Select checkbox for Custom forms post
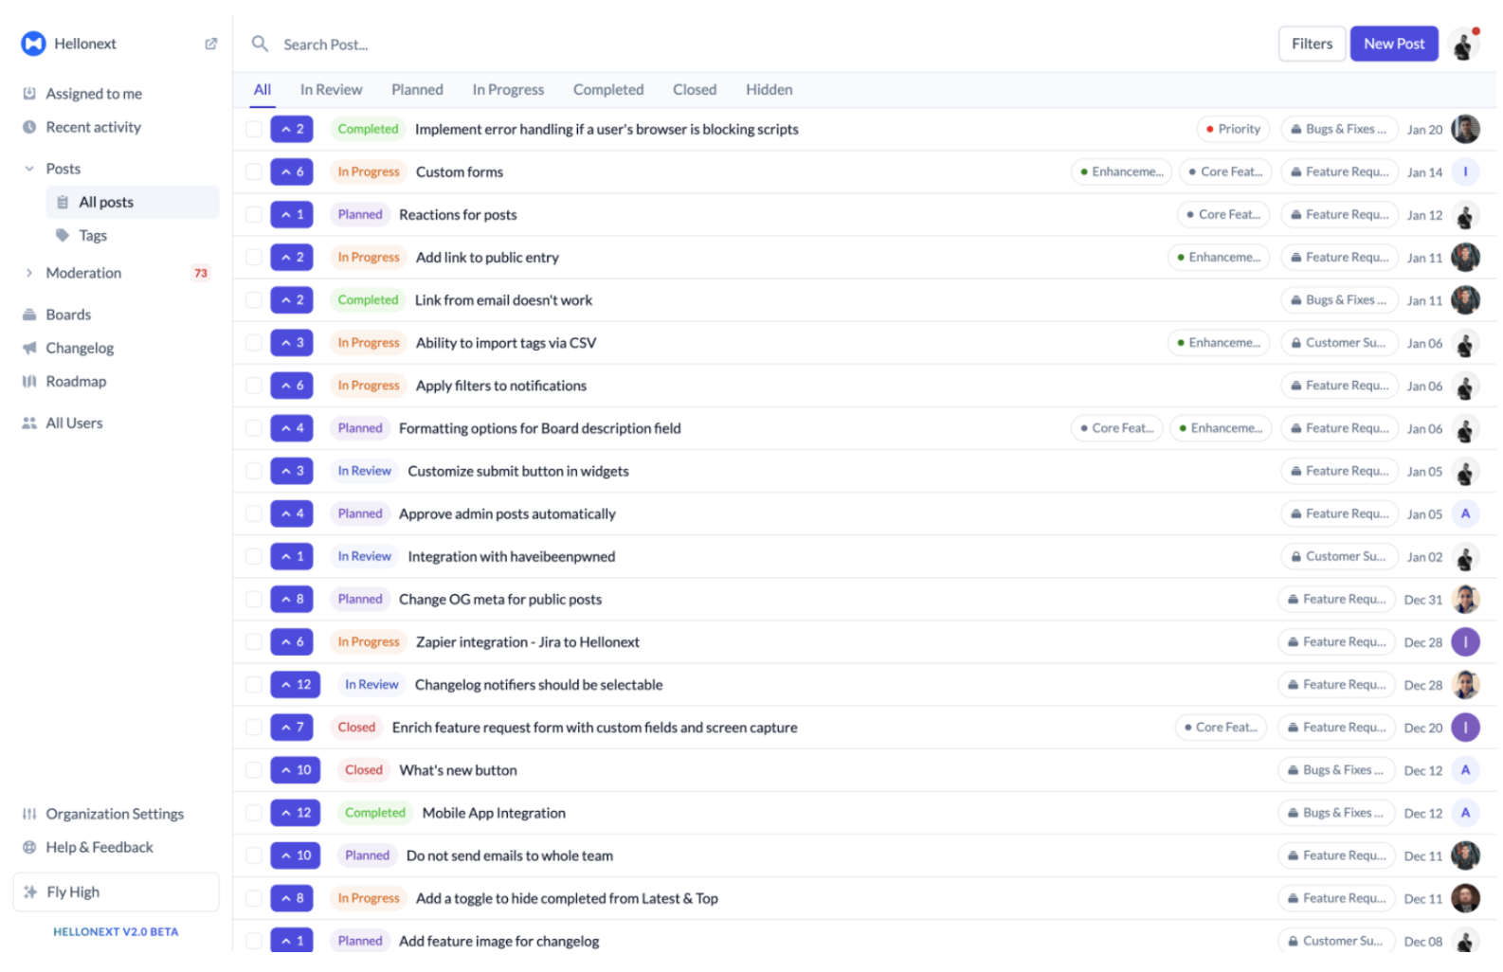The height and width of the screenshot is (972, 1503). [x=254, y=171]
